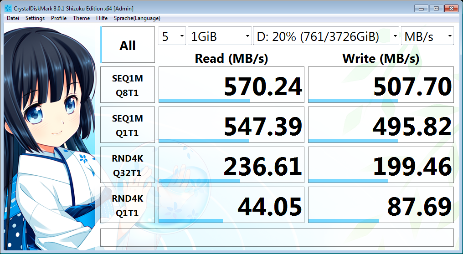Open the Datei menu
This screenshot has height=254, width=463.
(13, 18)
